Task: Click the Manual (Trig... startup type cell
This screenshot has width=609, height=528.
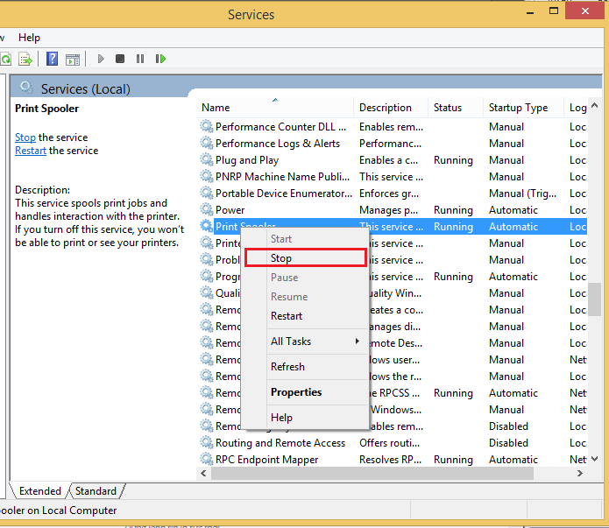Action: pos(523,194)
